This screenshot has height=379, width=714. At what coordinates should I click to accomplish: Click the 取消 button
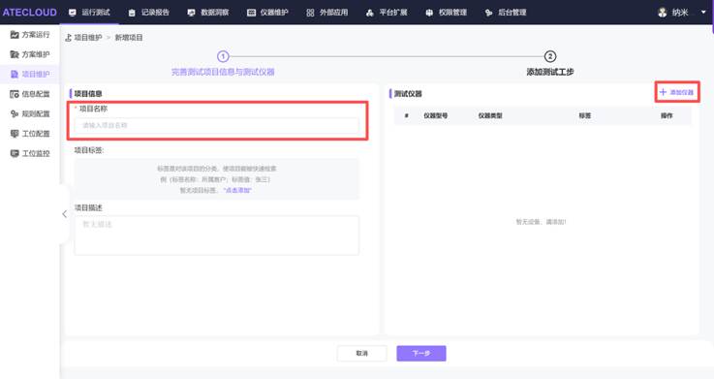362,354
